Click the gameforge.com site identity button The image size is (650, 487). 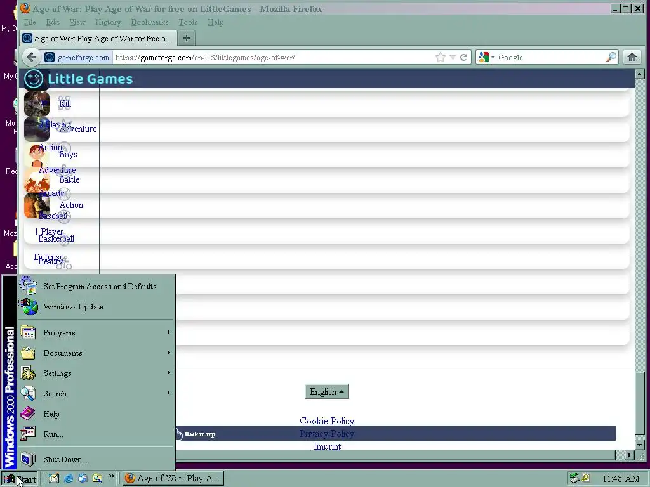[x=77, y=57]
